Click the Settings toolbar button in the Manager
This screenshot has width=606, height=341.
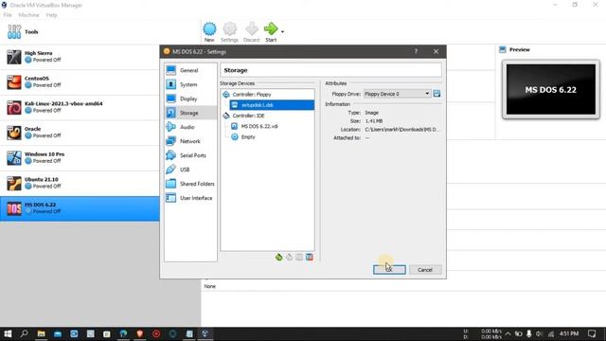pos(229,32)
